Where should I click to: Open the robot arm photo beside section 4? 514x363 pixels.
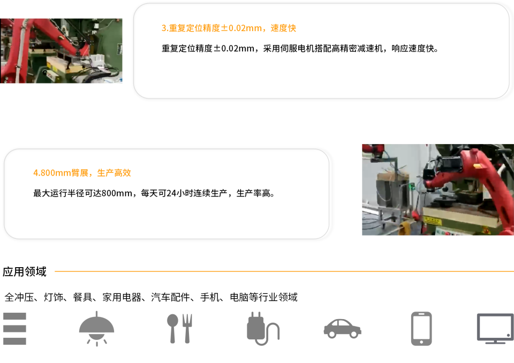pos(438,190)
